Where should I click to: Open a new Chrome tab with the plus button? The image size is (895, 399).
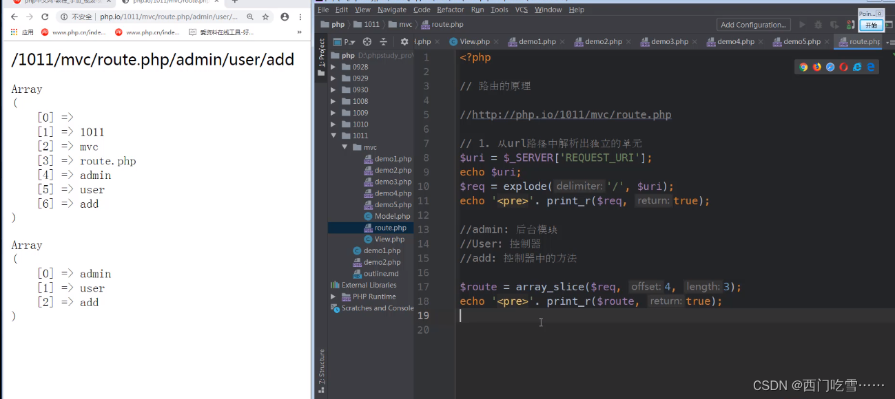pyautogui.click(x=234, y=2)
